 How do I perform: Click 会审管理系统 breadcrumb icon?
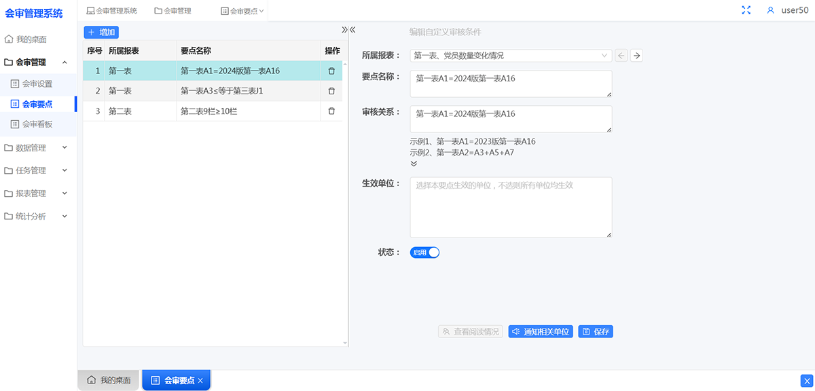pyautogui.click(x=90, y=11)
